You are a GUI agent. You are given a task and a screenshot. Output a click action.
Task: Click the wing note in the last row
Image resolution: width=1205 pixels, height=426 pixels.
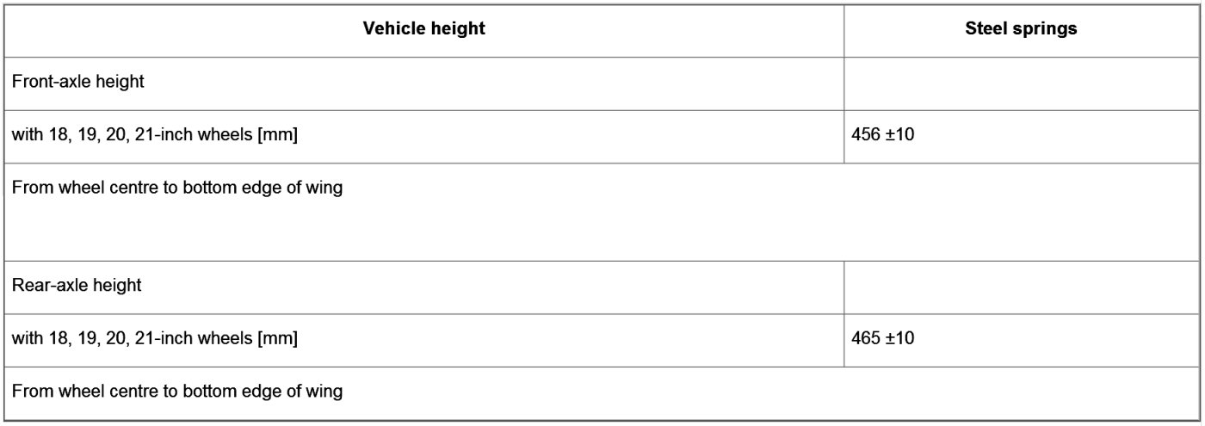point(177,392)
